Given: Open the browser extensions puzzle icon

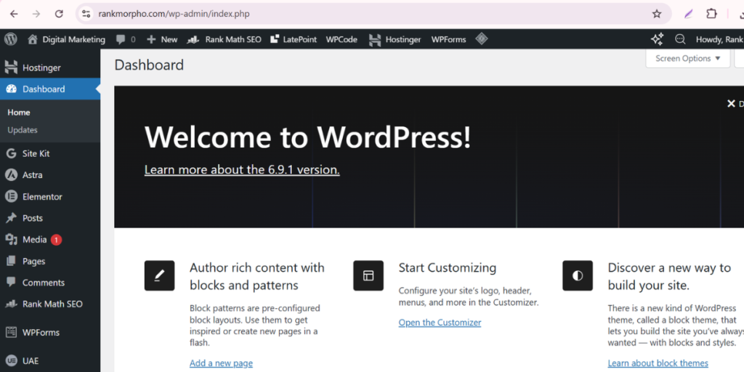Looking at the screenshot, I should [x=711, y=14].
